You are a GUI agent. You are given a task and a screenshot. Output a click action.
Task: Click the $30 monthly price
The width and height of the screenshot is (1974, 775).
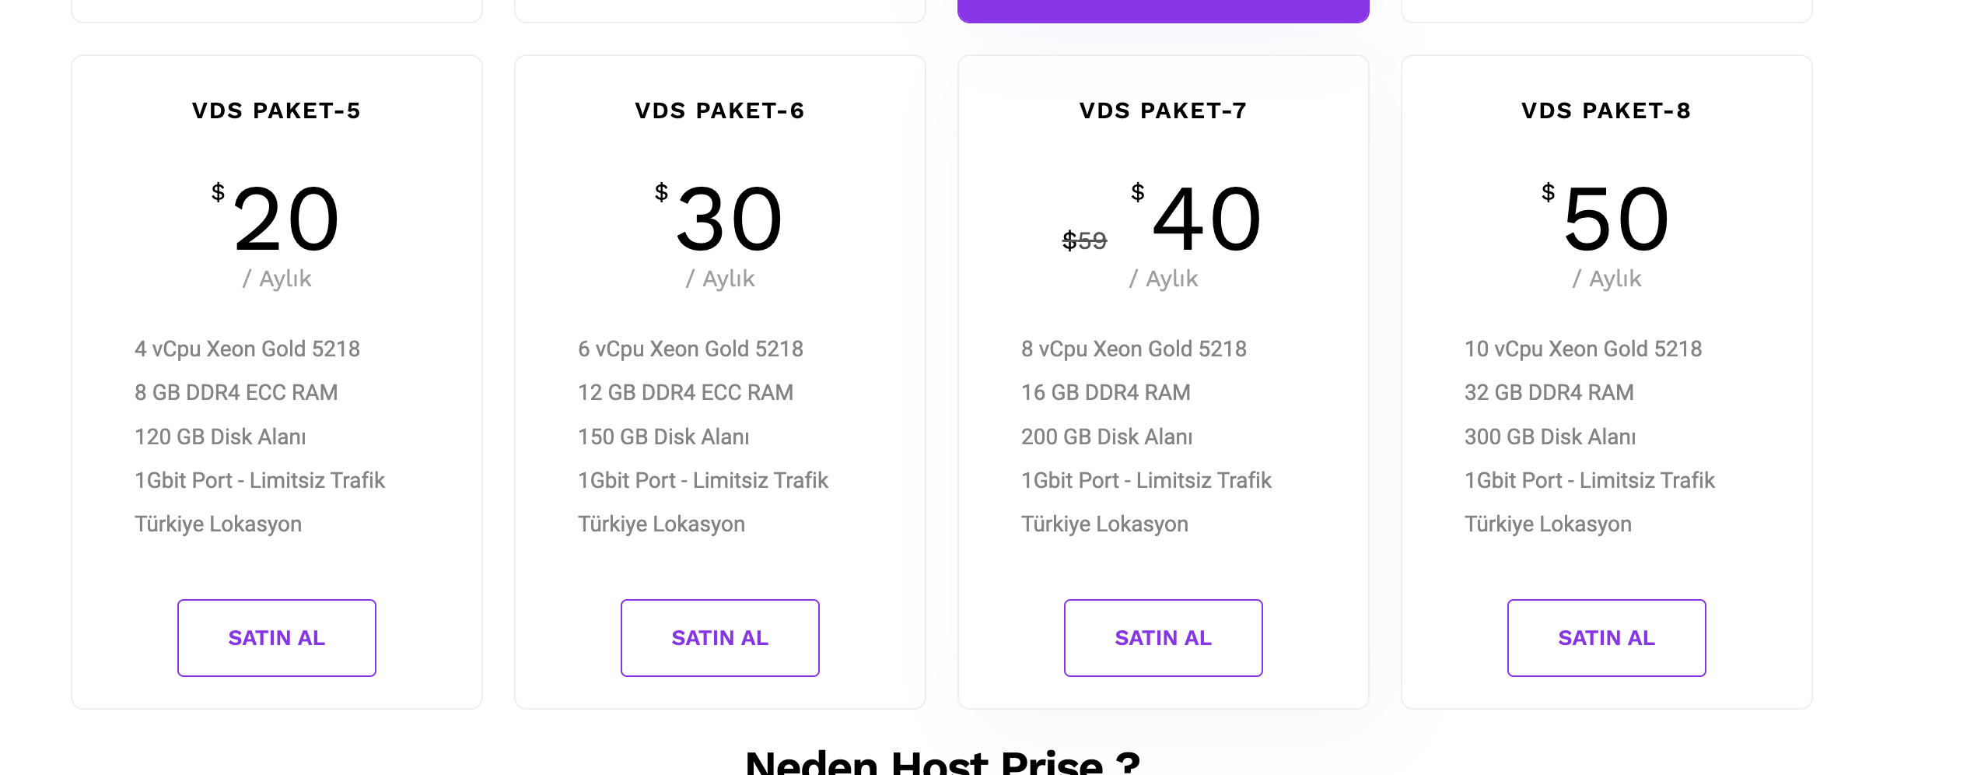coord(719,219)
